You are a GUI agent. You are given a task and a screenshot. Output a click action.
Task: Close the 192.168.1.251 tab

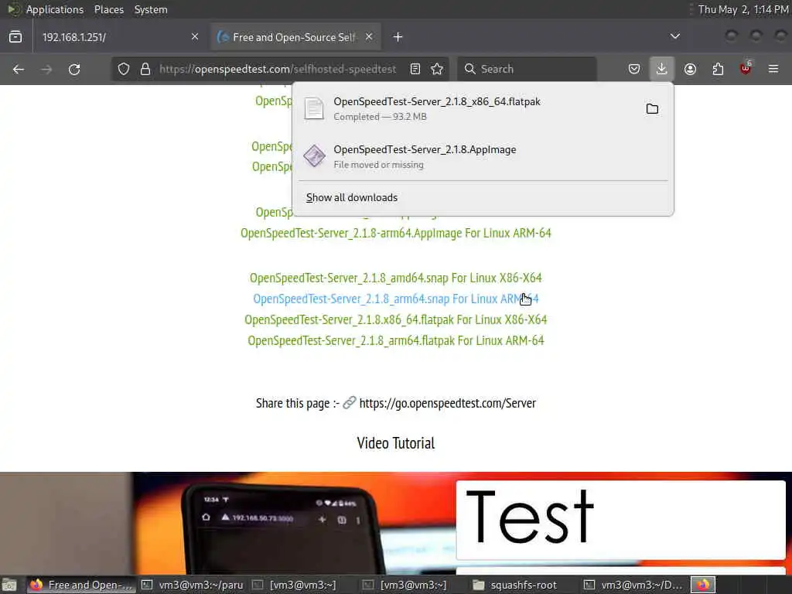coord(195,37)
